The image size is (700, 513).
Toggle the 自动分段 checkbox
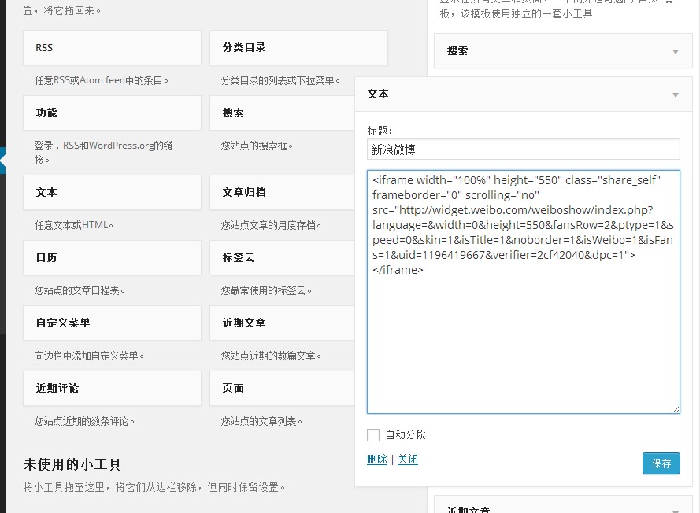pyautogui.click(x=373, y=434)
